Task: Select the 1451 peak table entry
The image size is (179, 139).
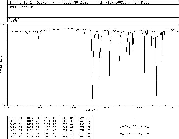Action: (x=33, y=134)
